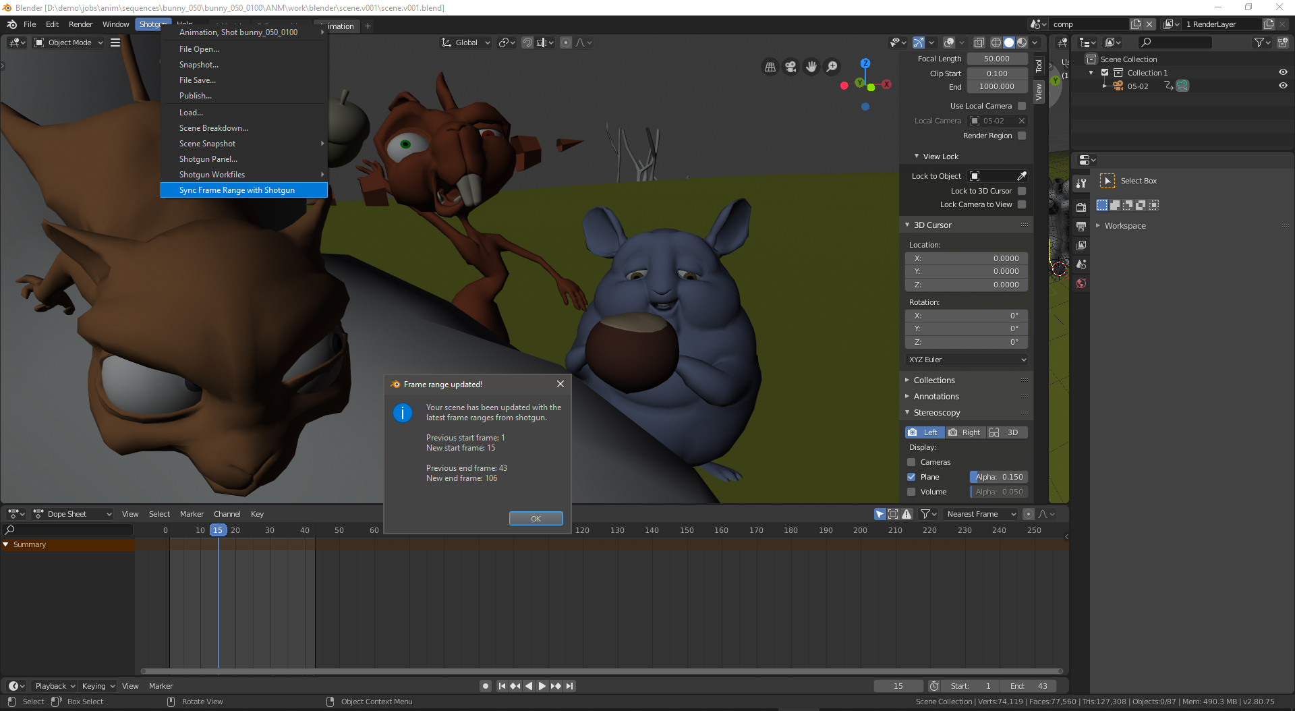Toggle only selected keyframes arrow icon
1295x711 pixels.
point(880,514)
